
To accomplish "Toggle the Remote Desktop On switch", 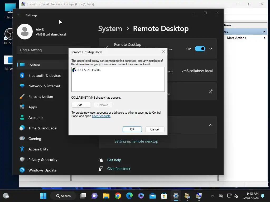I will (x=200, y=49).
